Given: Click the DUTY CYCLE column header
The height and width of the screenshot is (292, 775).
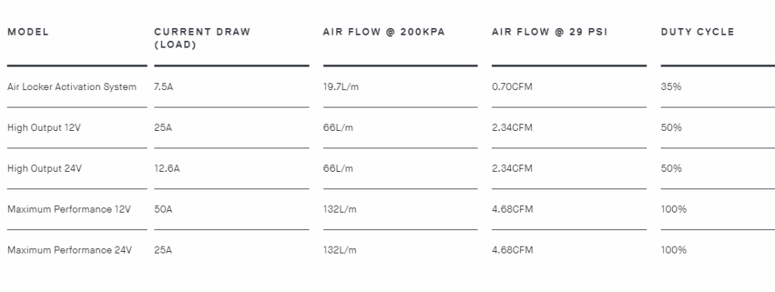Looking at the screenshot, I should (697, 32).
